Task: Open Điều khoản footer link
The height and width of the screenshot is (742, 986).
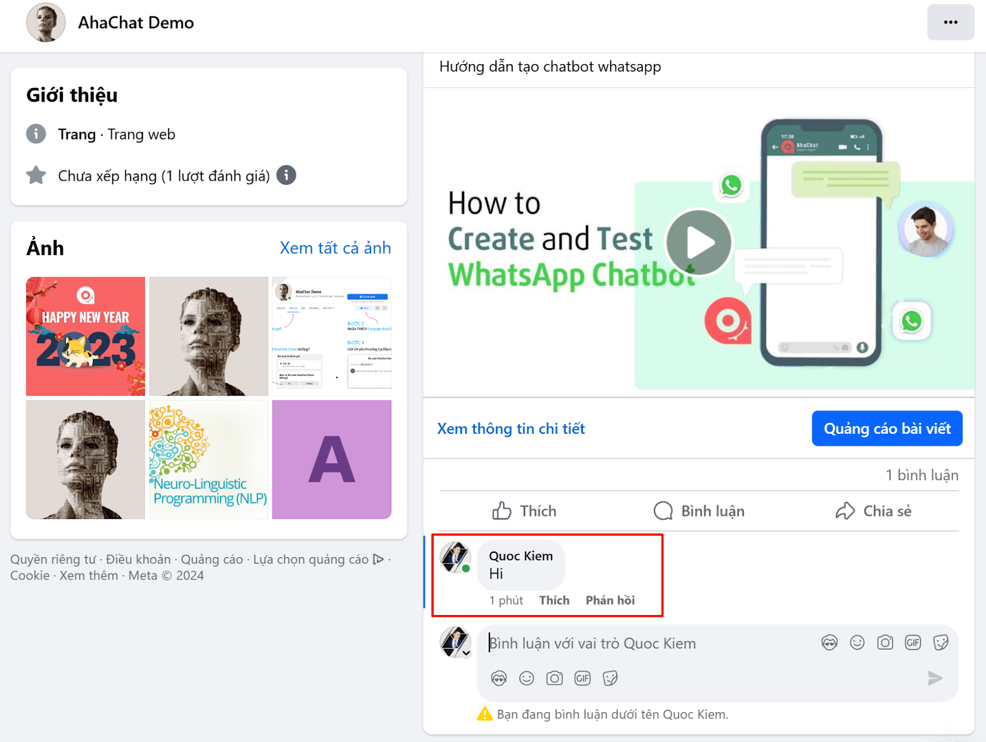Action: (138, 559)
